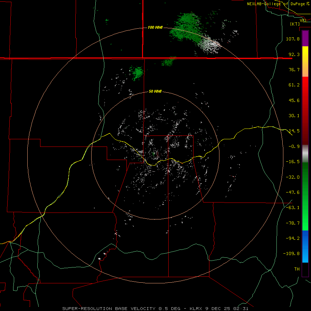
Task: Click the 61.2 velocity scale value
Action: coord(294,85)
